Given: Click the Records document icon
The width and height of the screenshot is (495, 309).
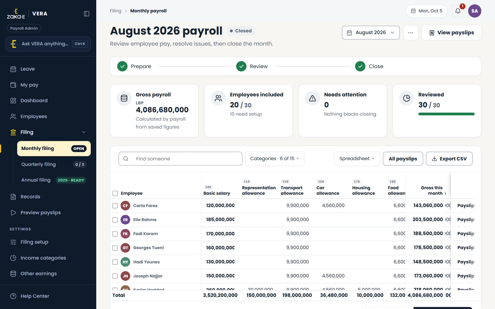Looking at the screenshot, I should 13,197.
